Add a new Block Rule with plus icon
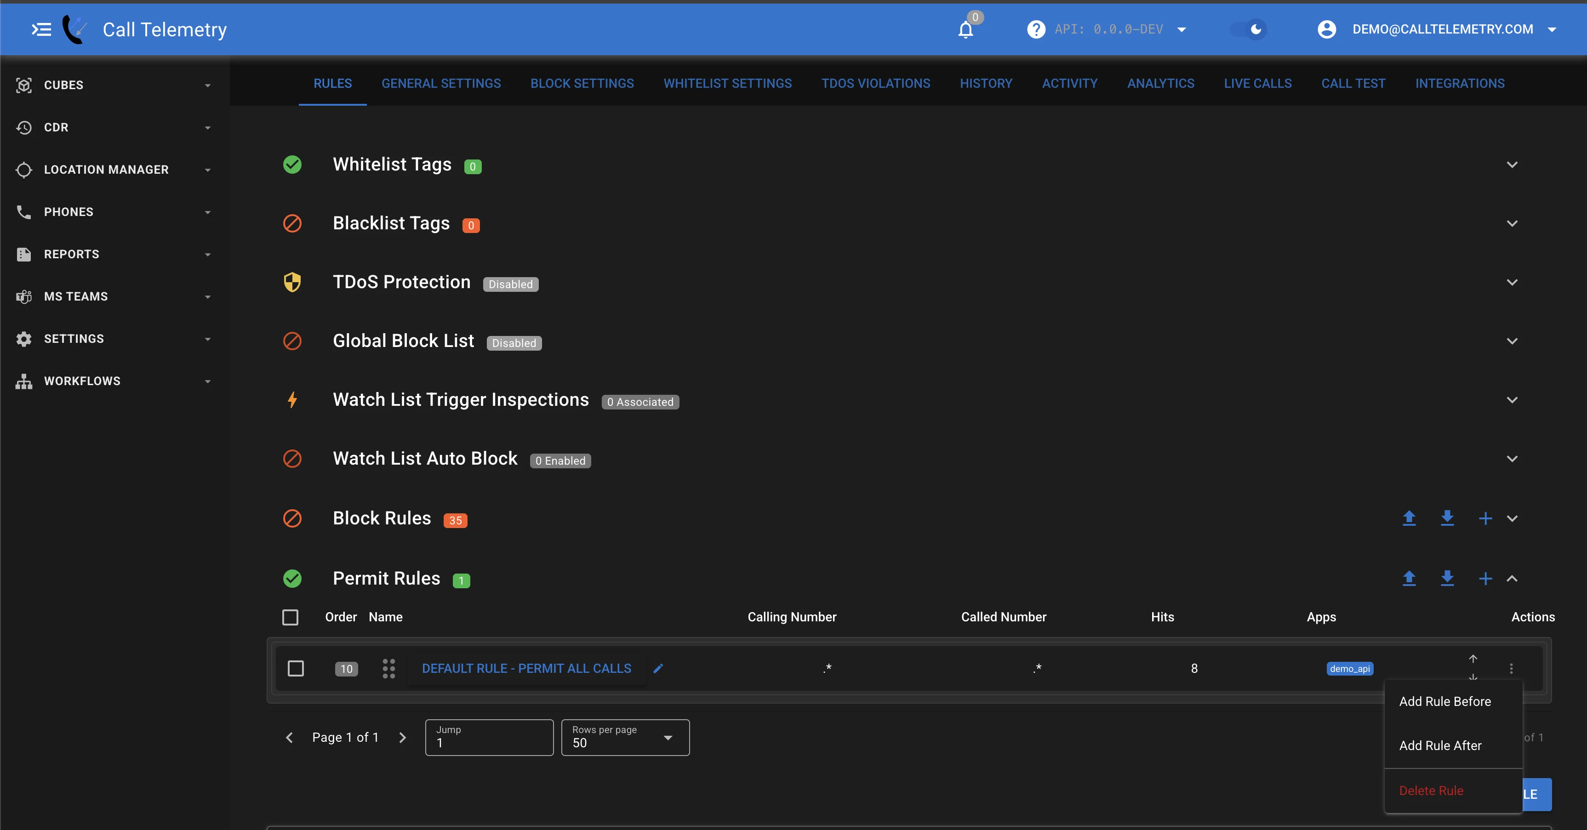Viewport: 1587px width, 830px height. coord(1485,518)
